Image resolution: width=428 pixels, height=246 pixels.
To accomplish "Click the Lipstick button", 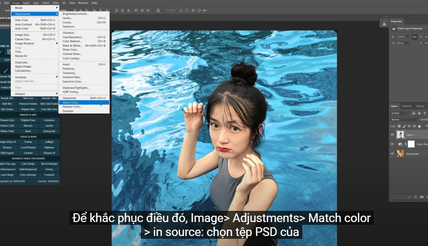I will coord(49,125).
